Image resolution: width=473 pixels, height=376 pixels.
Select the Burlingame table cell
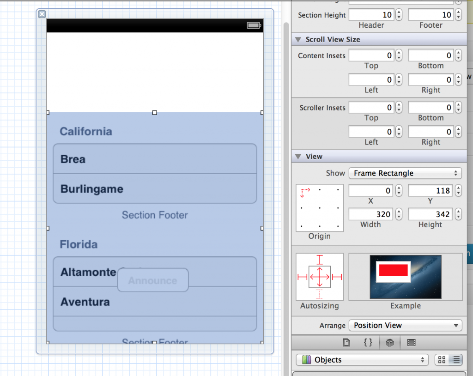(155, 188)
